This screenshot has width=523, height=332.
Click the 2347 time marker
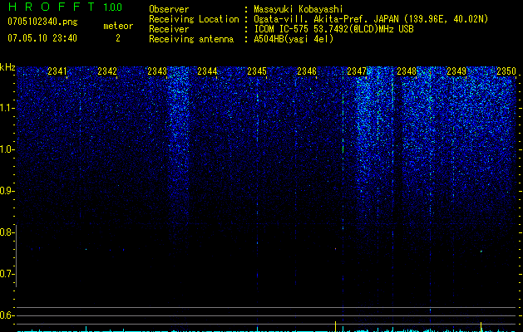(357, 71)
